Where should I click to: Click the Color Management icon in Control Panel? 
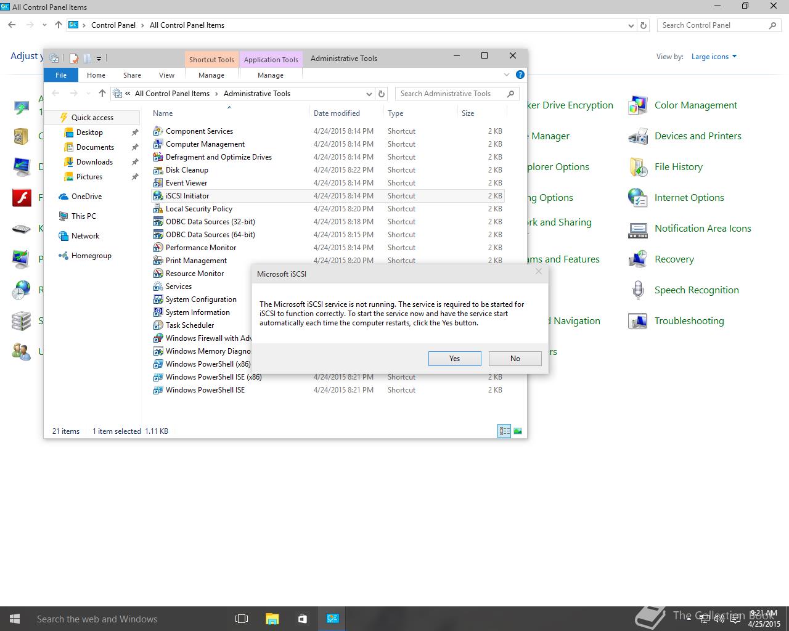click(x=637, y=105)
